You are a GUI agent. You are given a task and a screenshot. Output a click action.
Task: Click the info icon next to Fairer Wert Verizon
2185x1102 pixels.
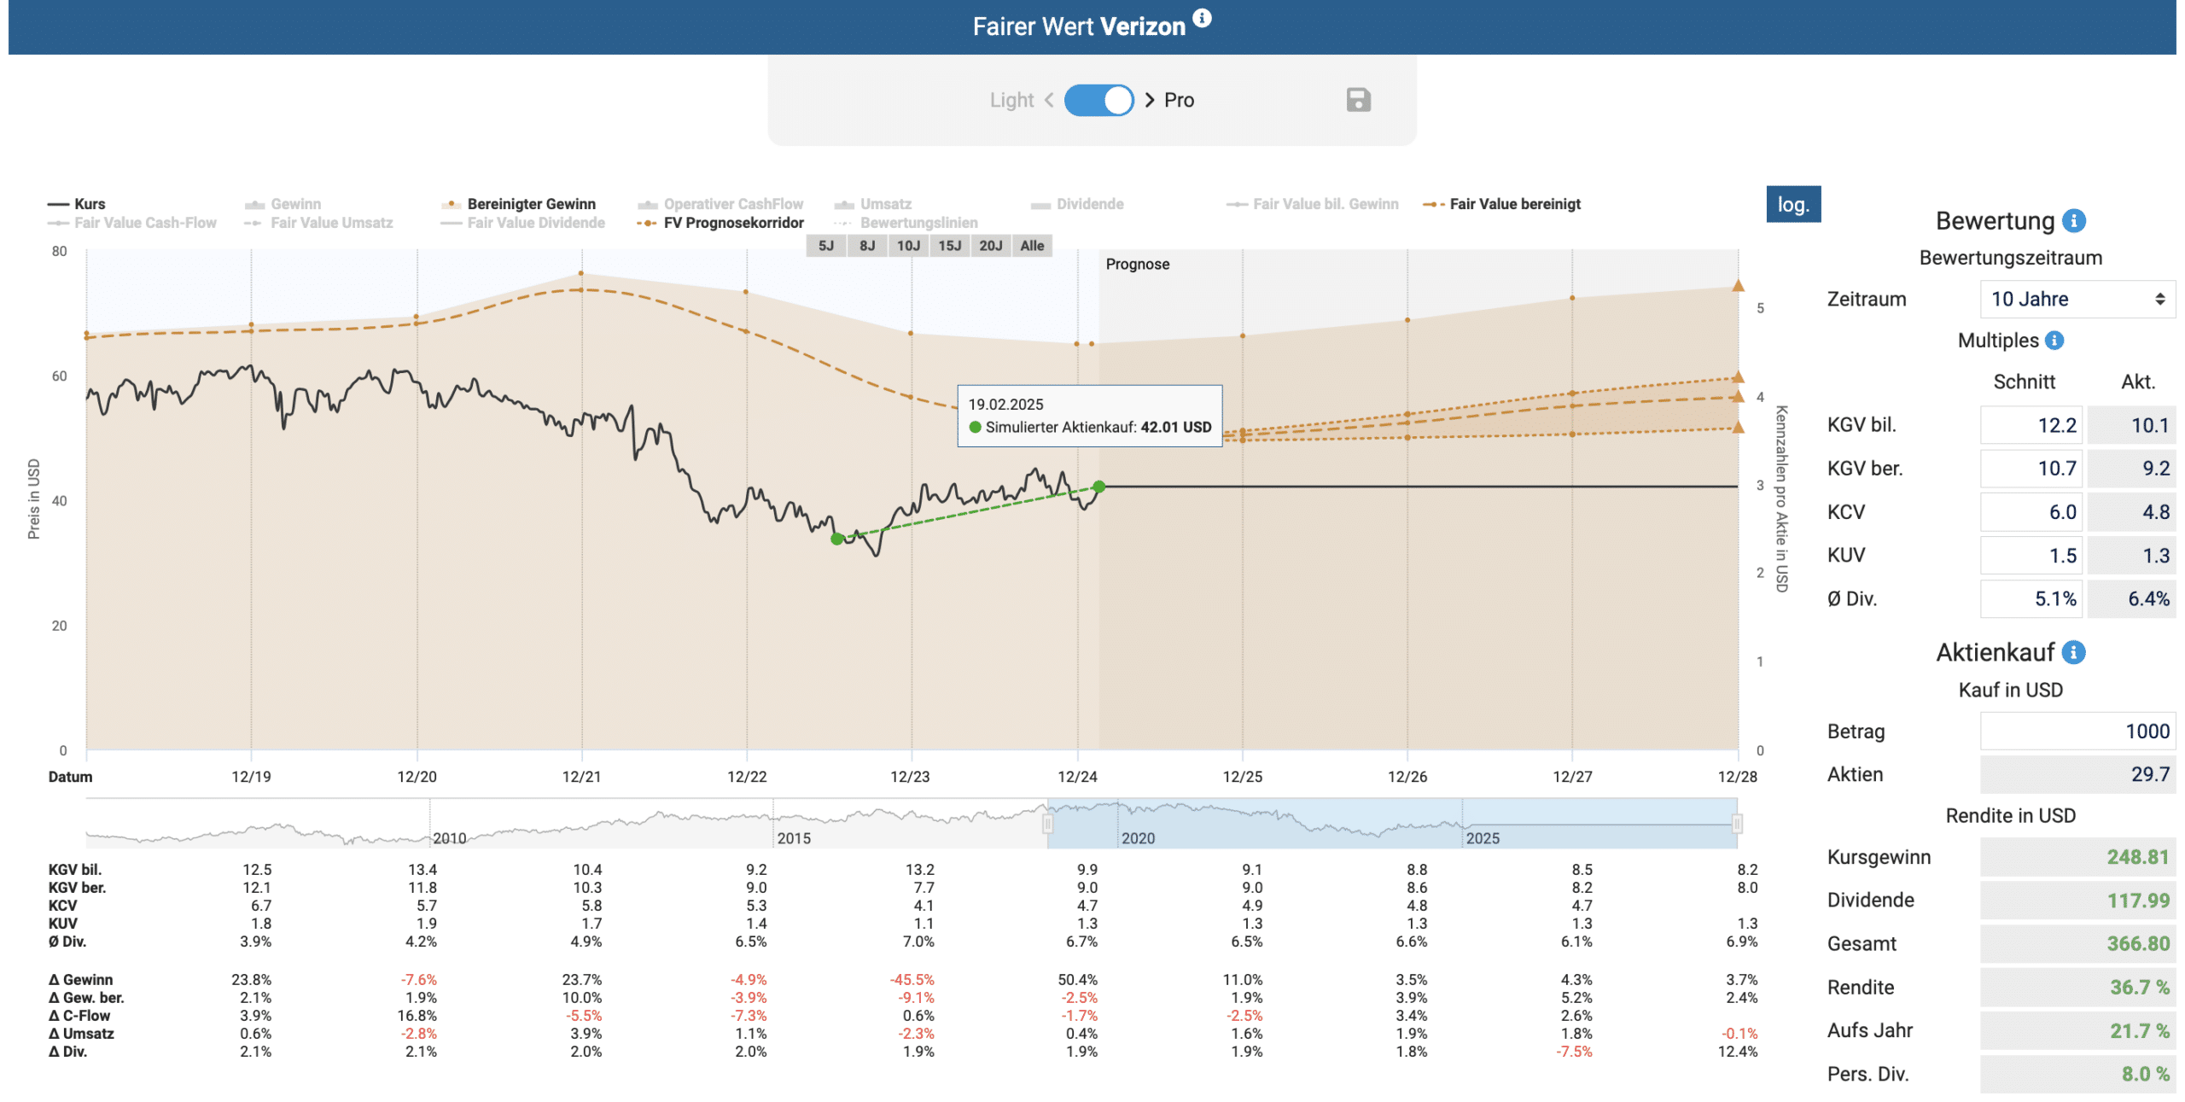point(1202,17)
